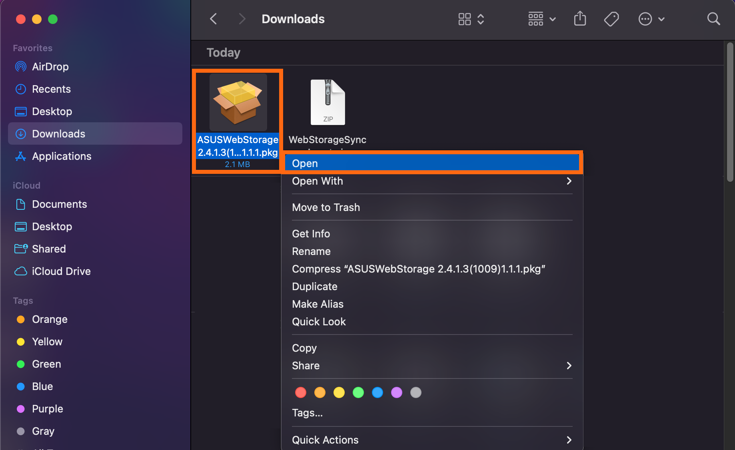This screenshot has height=450, width=735.
Task: Choose Quick Look from context menu
Action: point(432,322)
